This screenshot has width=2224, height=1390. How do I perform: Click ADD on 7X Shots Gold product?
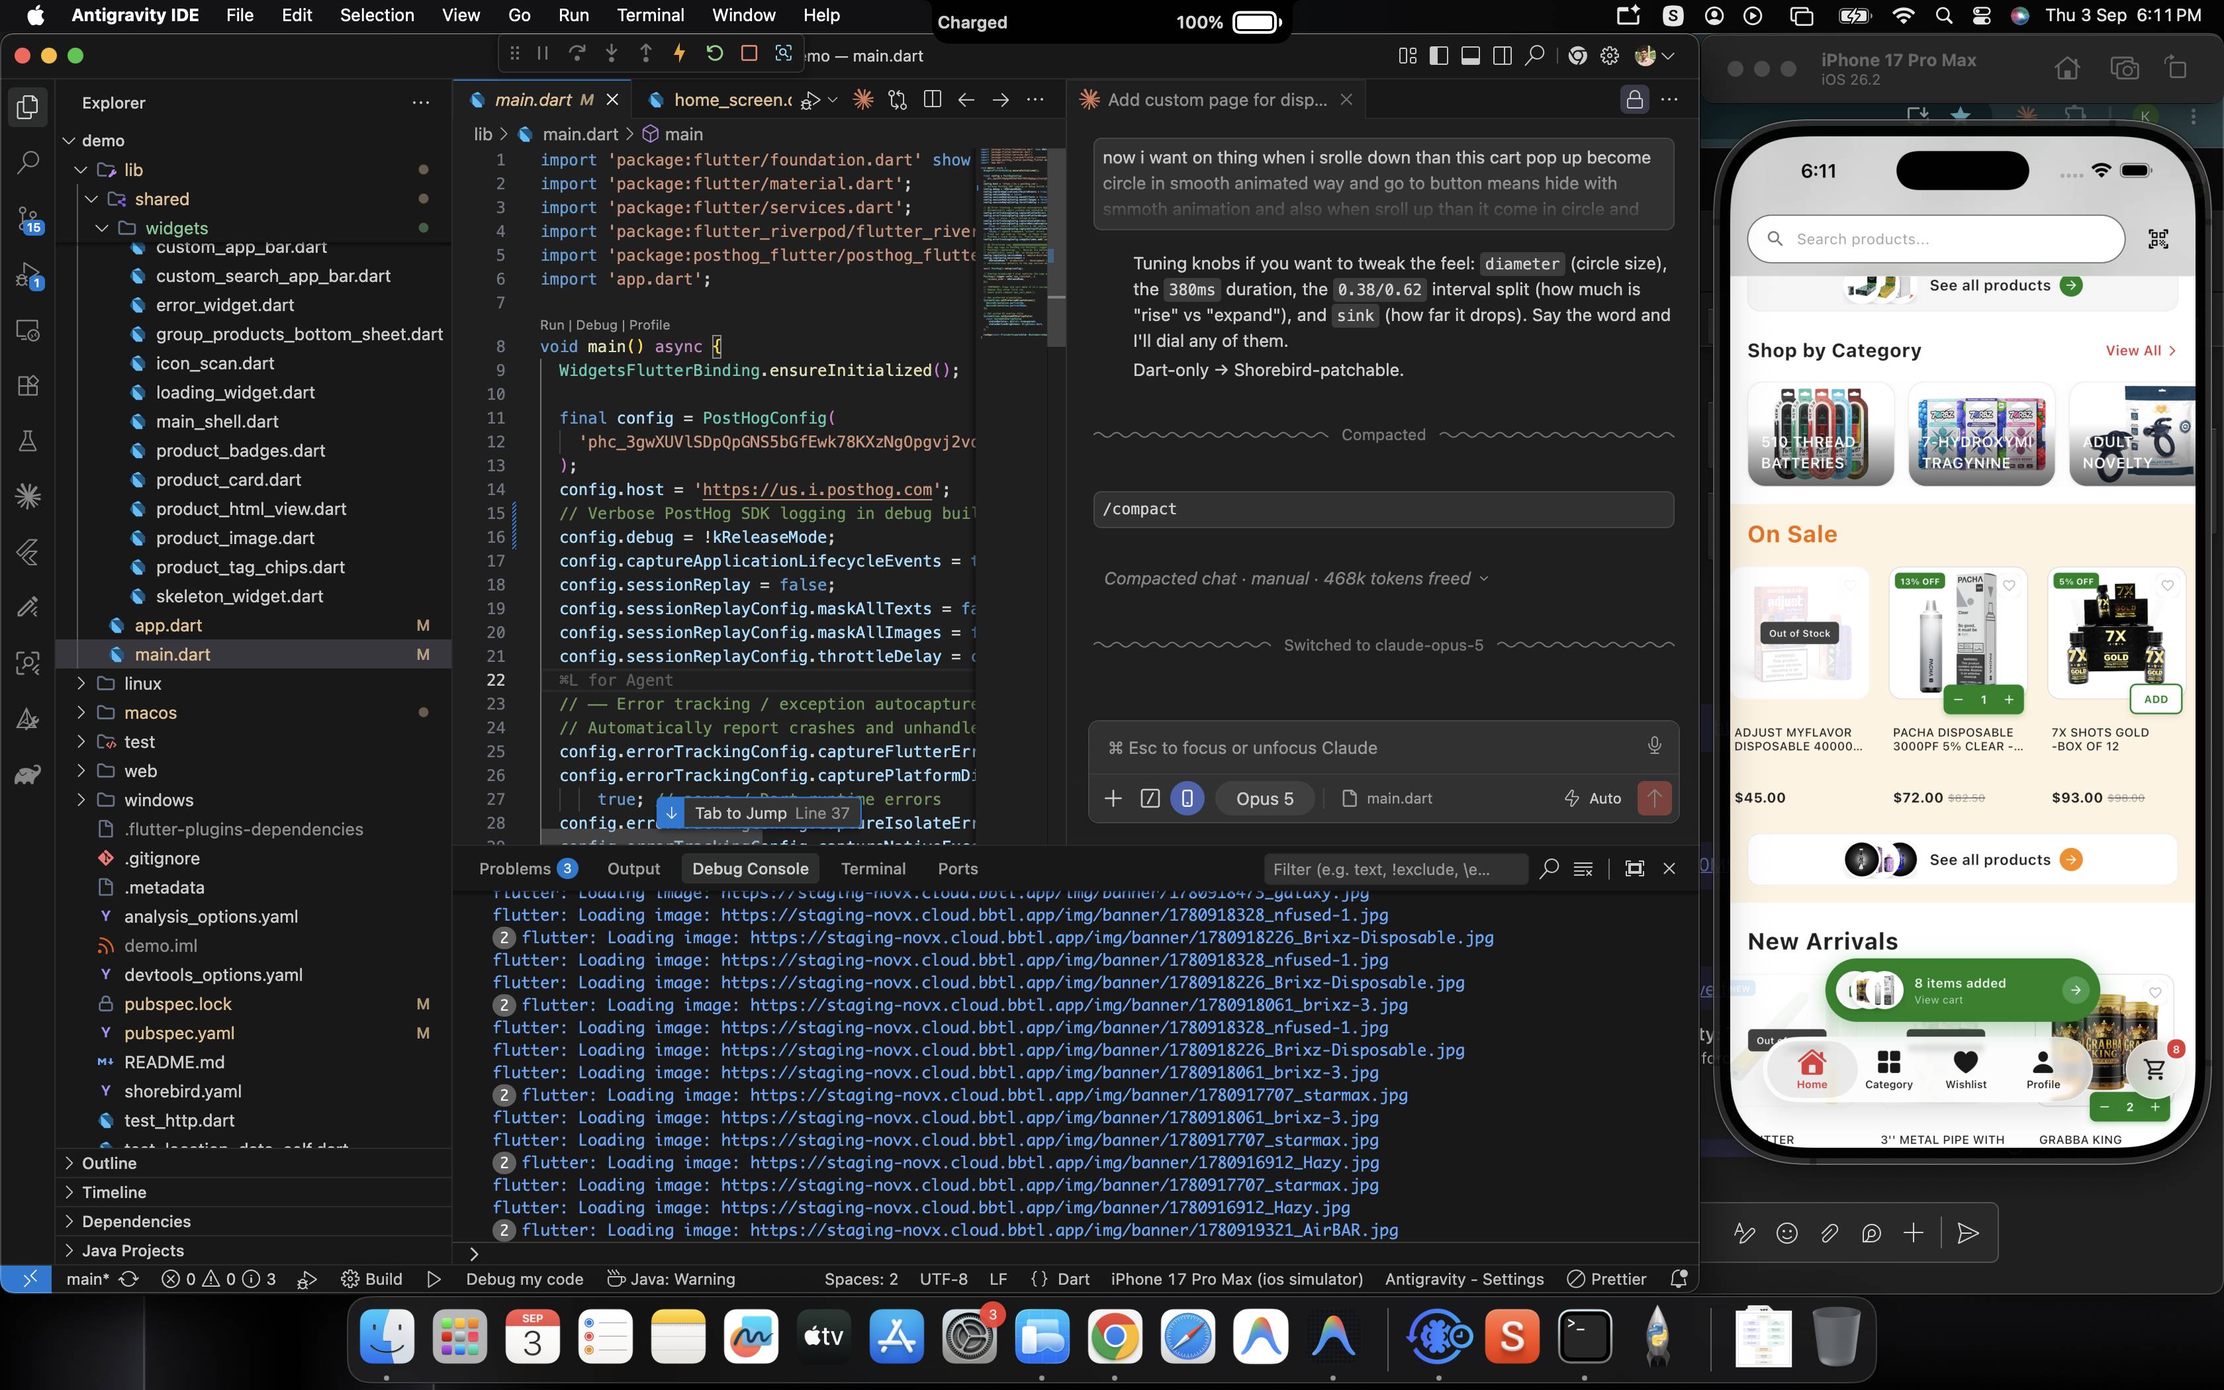pos(2155,699)
